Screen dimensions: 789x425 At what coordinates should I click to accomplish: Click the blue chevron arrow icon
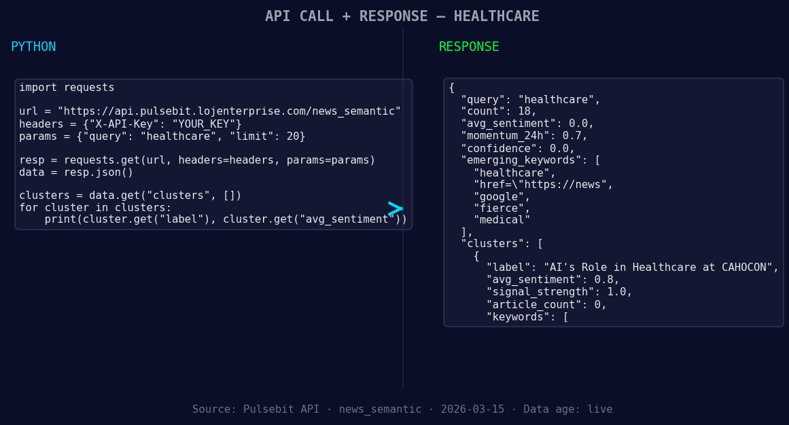coord(395,209)
